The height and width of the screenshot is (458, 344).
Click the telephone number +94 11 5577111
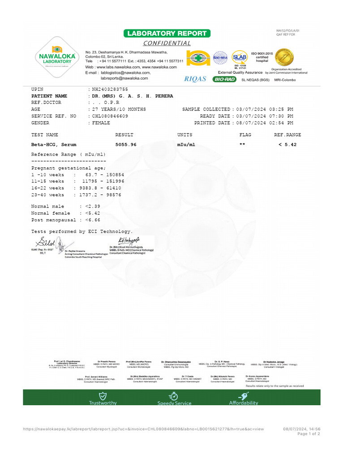[112, 61]
